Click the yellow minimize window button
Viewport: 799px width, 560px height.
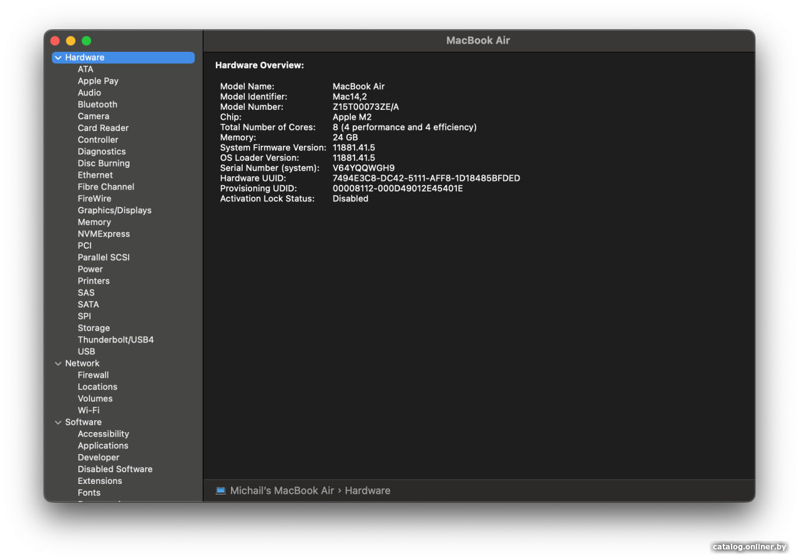(x=71, y=41)
